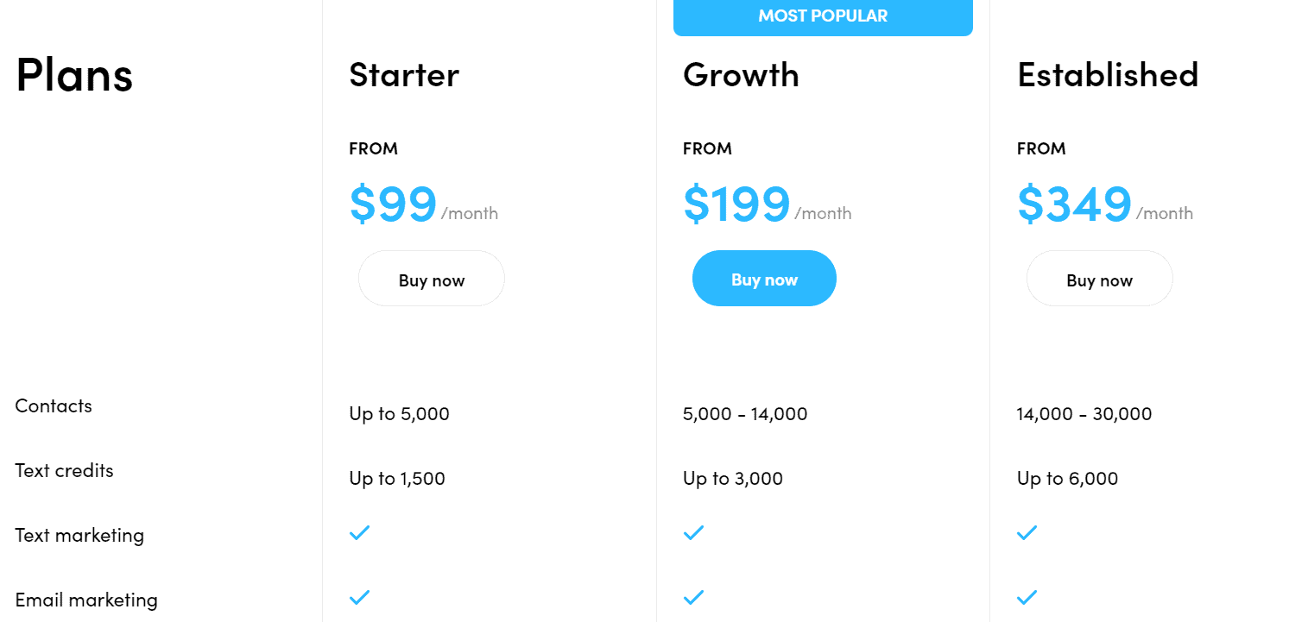Click Buy now for the Established plan
The width and height of the screenshot is (1308, 622).
pyautogui.click(x=1099, y=278)
